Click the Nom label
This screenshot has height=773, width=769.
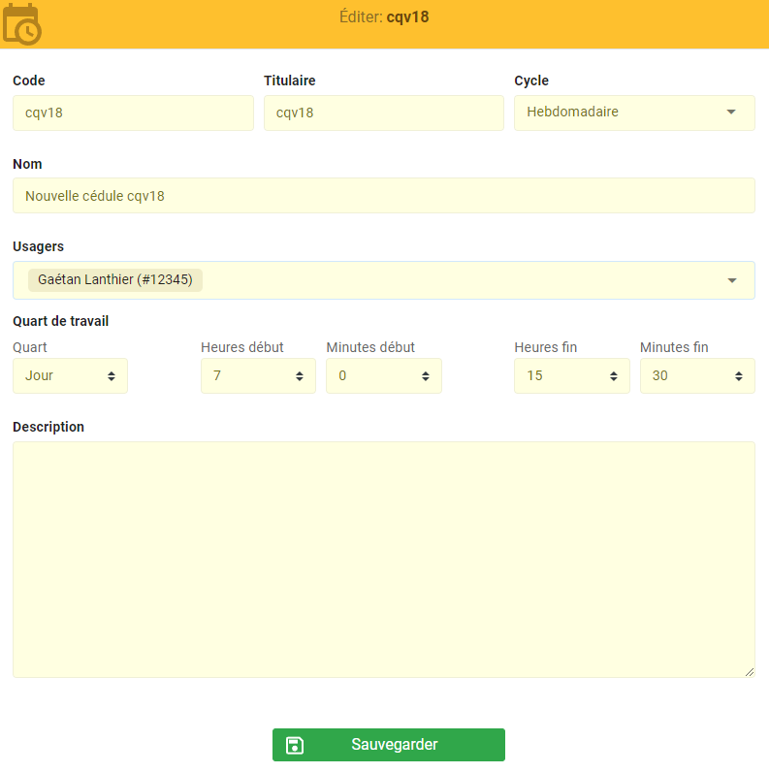click(x=27, y=164)
